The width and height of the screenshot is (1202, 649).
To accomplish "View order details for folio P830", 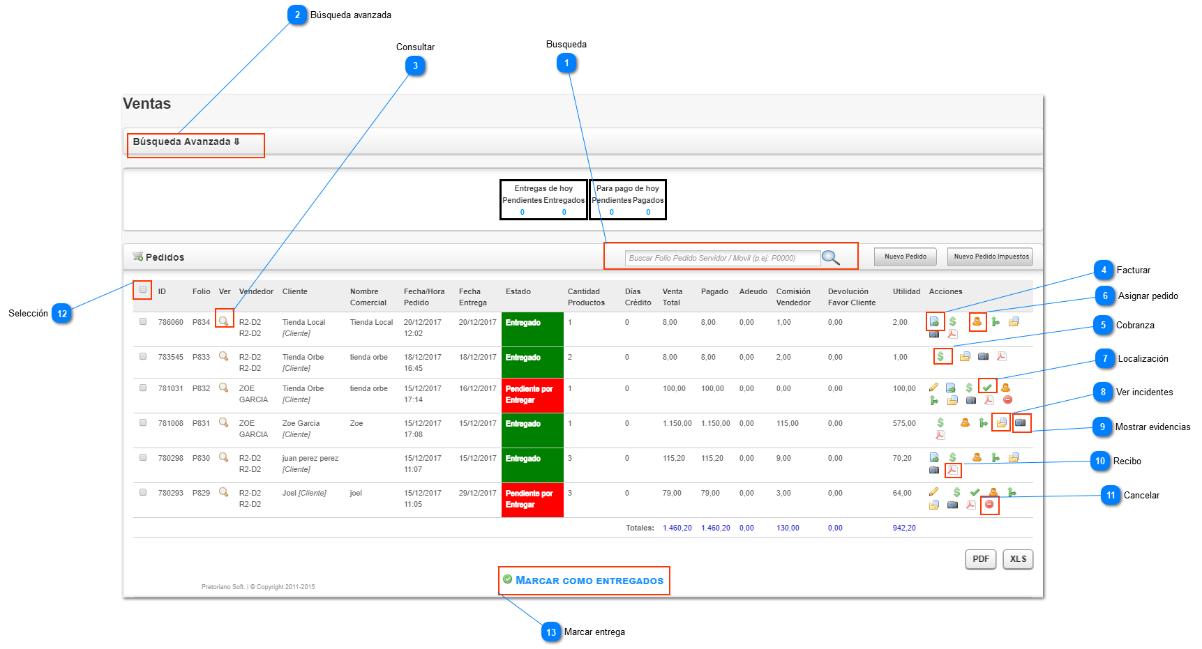I will (224, 457).
